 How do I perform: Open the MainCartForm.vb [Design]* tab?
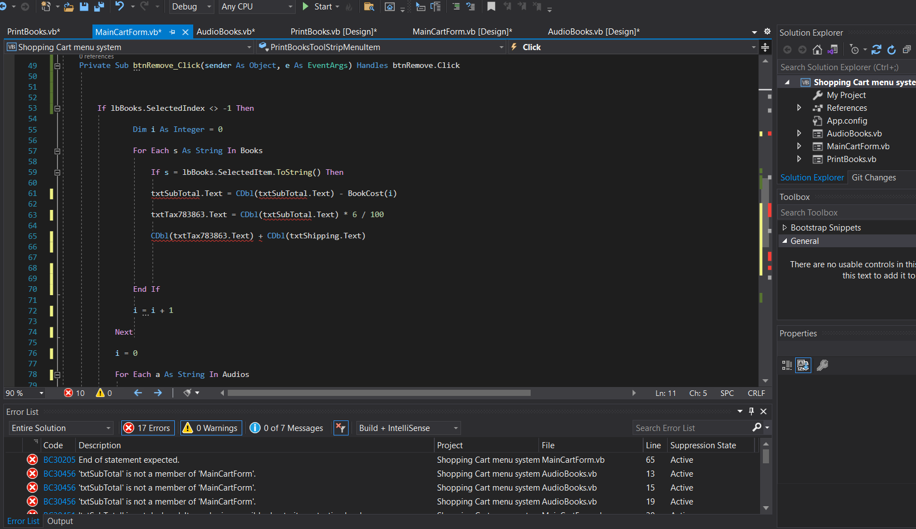point(462,32)
